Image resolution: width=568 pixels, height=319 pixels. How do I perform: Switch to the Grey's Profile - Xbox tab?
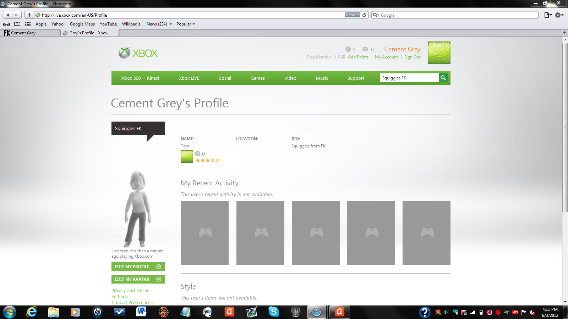[x=89, y=33]
